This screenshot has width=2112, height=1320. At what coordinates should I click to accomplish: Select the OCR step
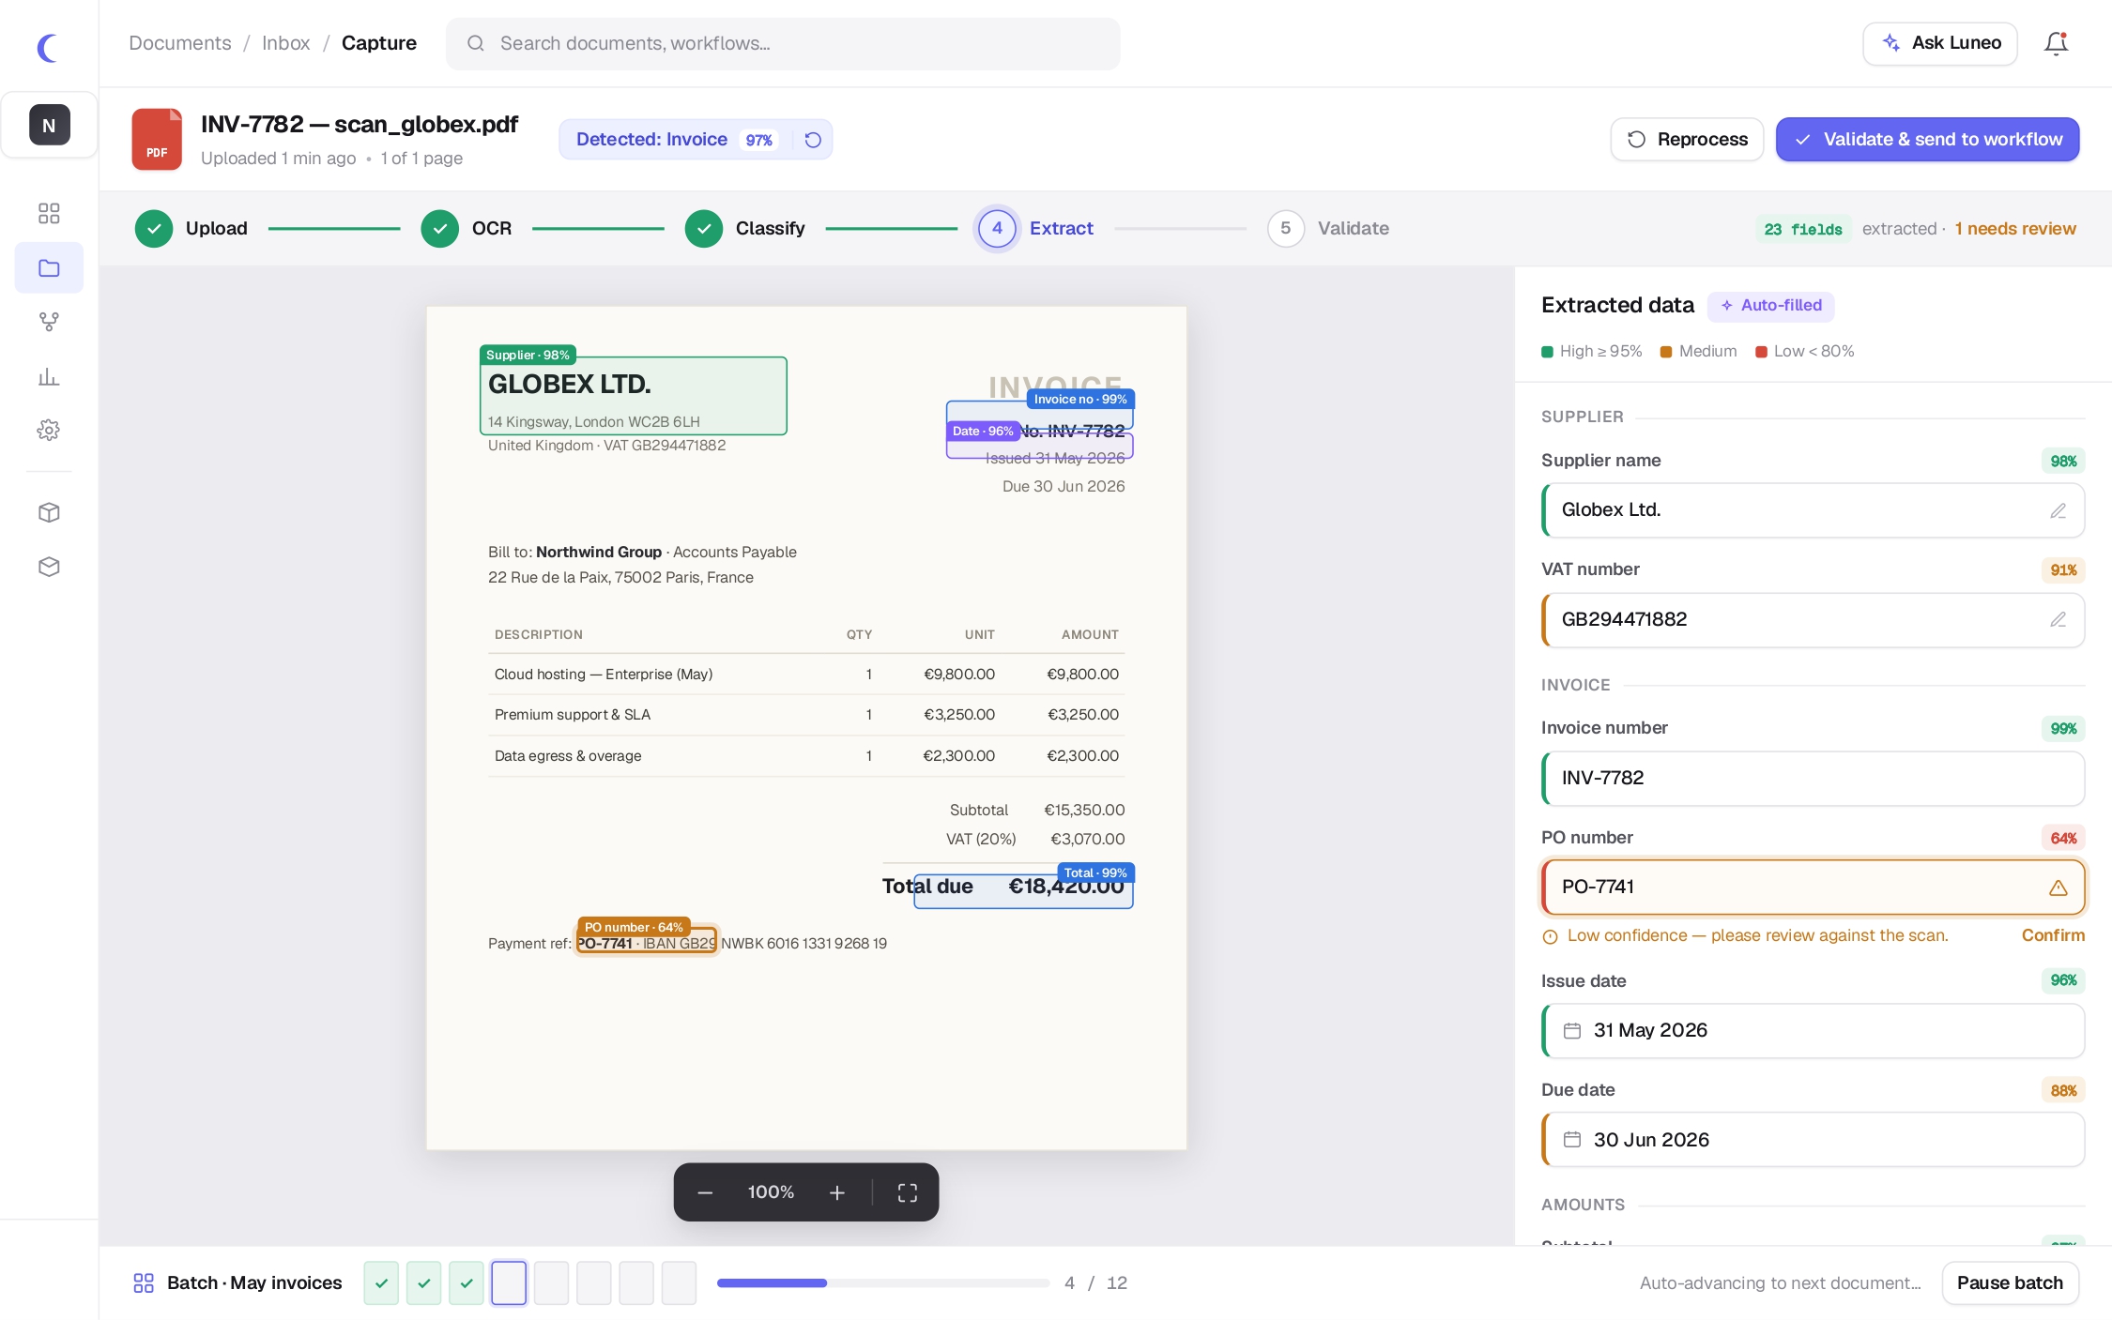[x=467, y=228]
